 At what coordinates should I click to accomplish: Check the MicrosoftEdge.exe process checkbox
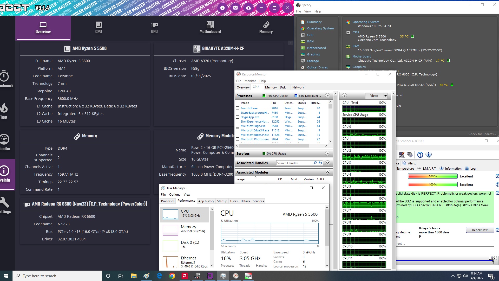(x=238, y=126)
